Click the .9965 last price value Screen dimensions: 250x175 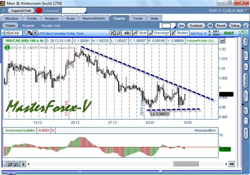(x=228, y=33)
